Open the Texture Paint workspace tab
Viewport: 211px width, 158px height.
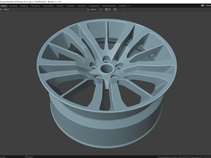[x=48, y=6]
